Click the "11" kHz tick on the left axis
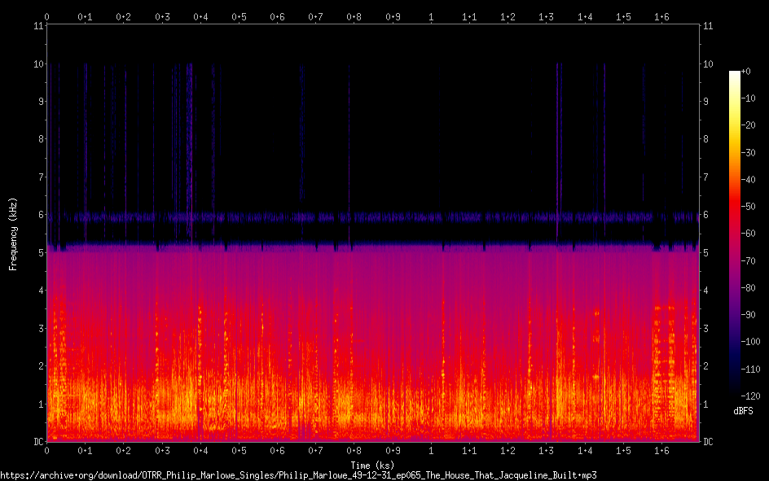This screenshot has width=769, height=481. 38,26
